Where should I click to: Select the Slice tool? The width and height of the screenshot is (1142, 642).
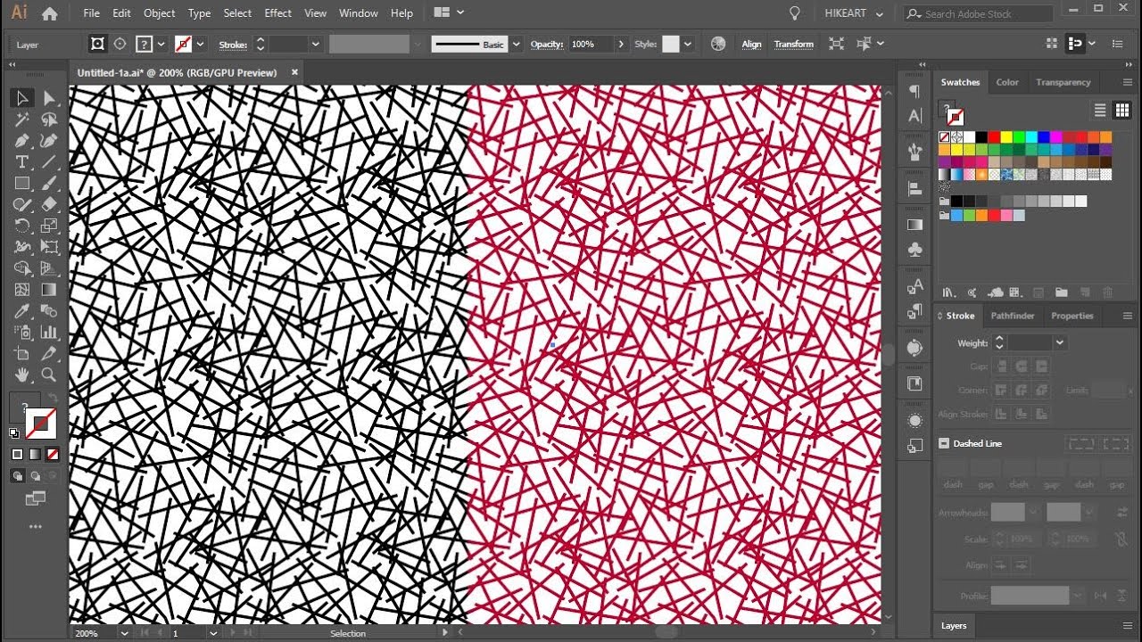click(x=50, y=354)
